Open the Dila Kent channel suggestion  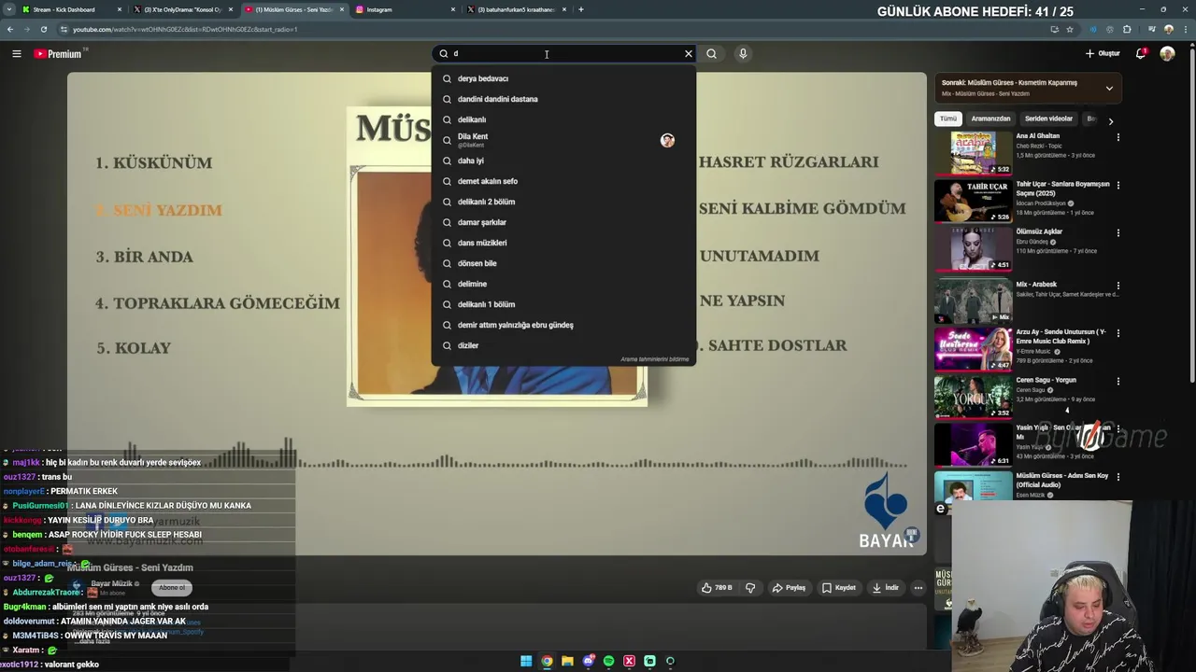(564, 140)
